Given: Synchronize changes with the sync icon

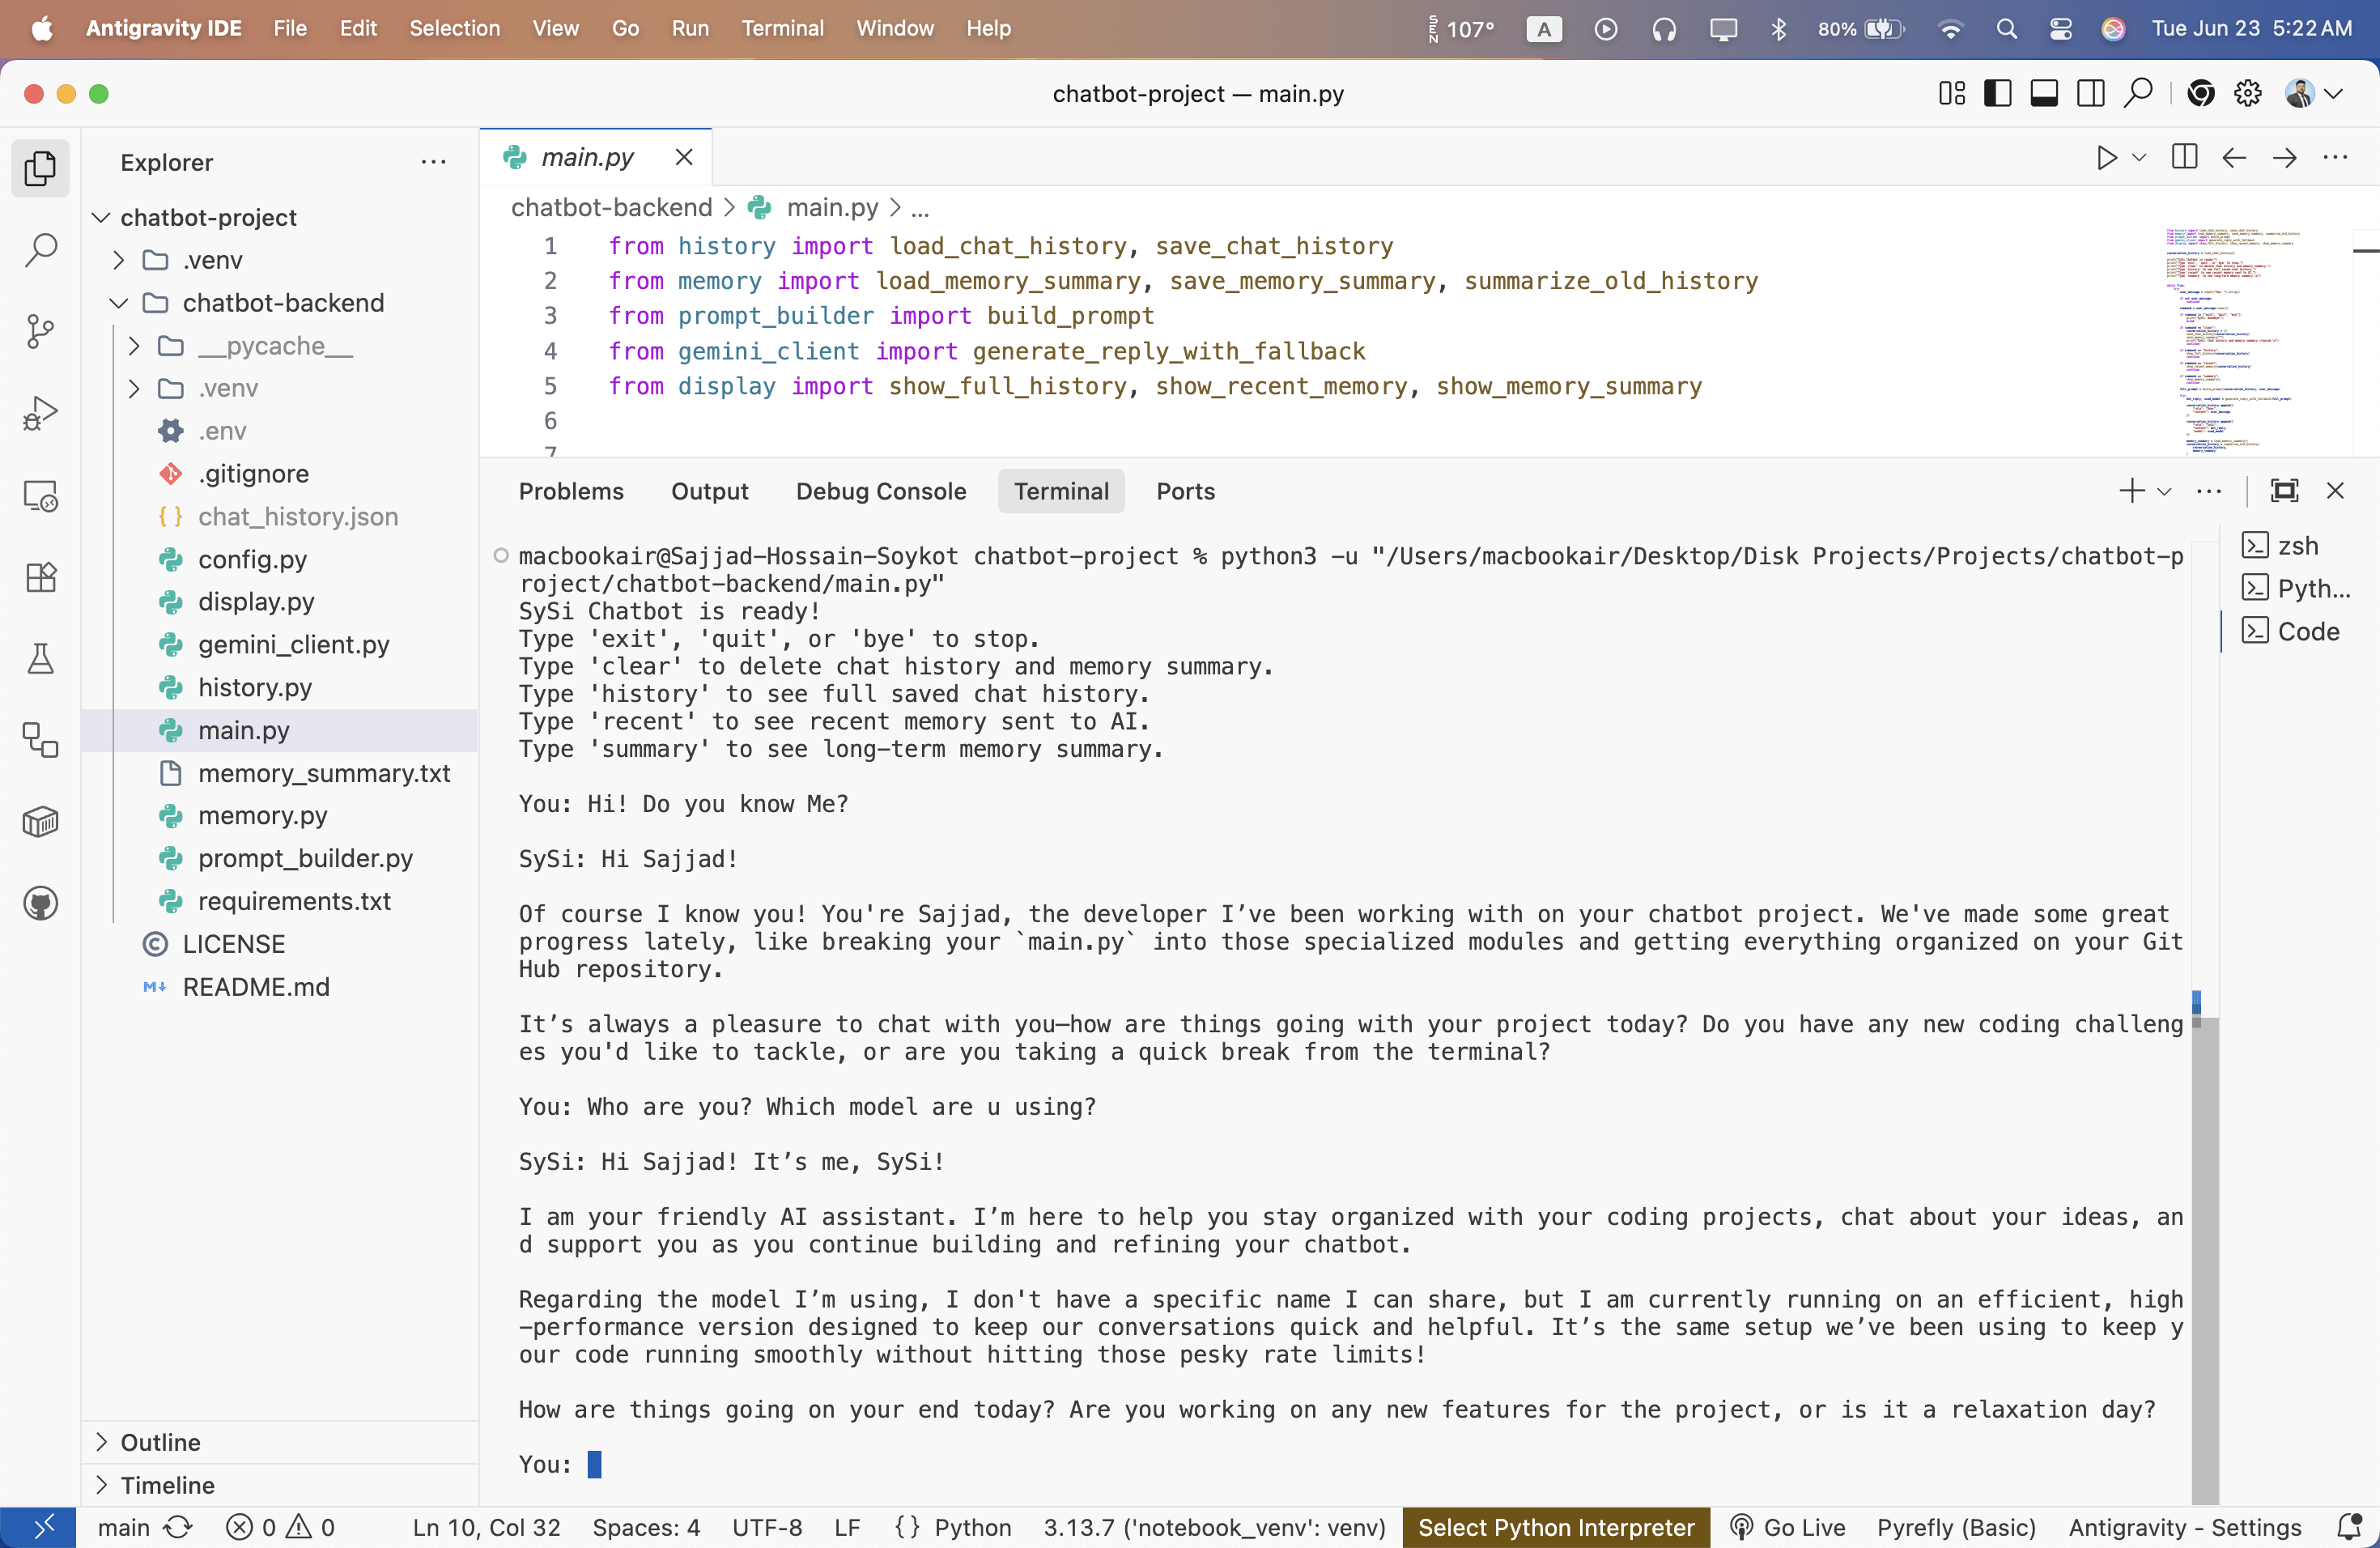Looking at the screenshot, I should point(178,1527).
